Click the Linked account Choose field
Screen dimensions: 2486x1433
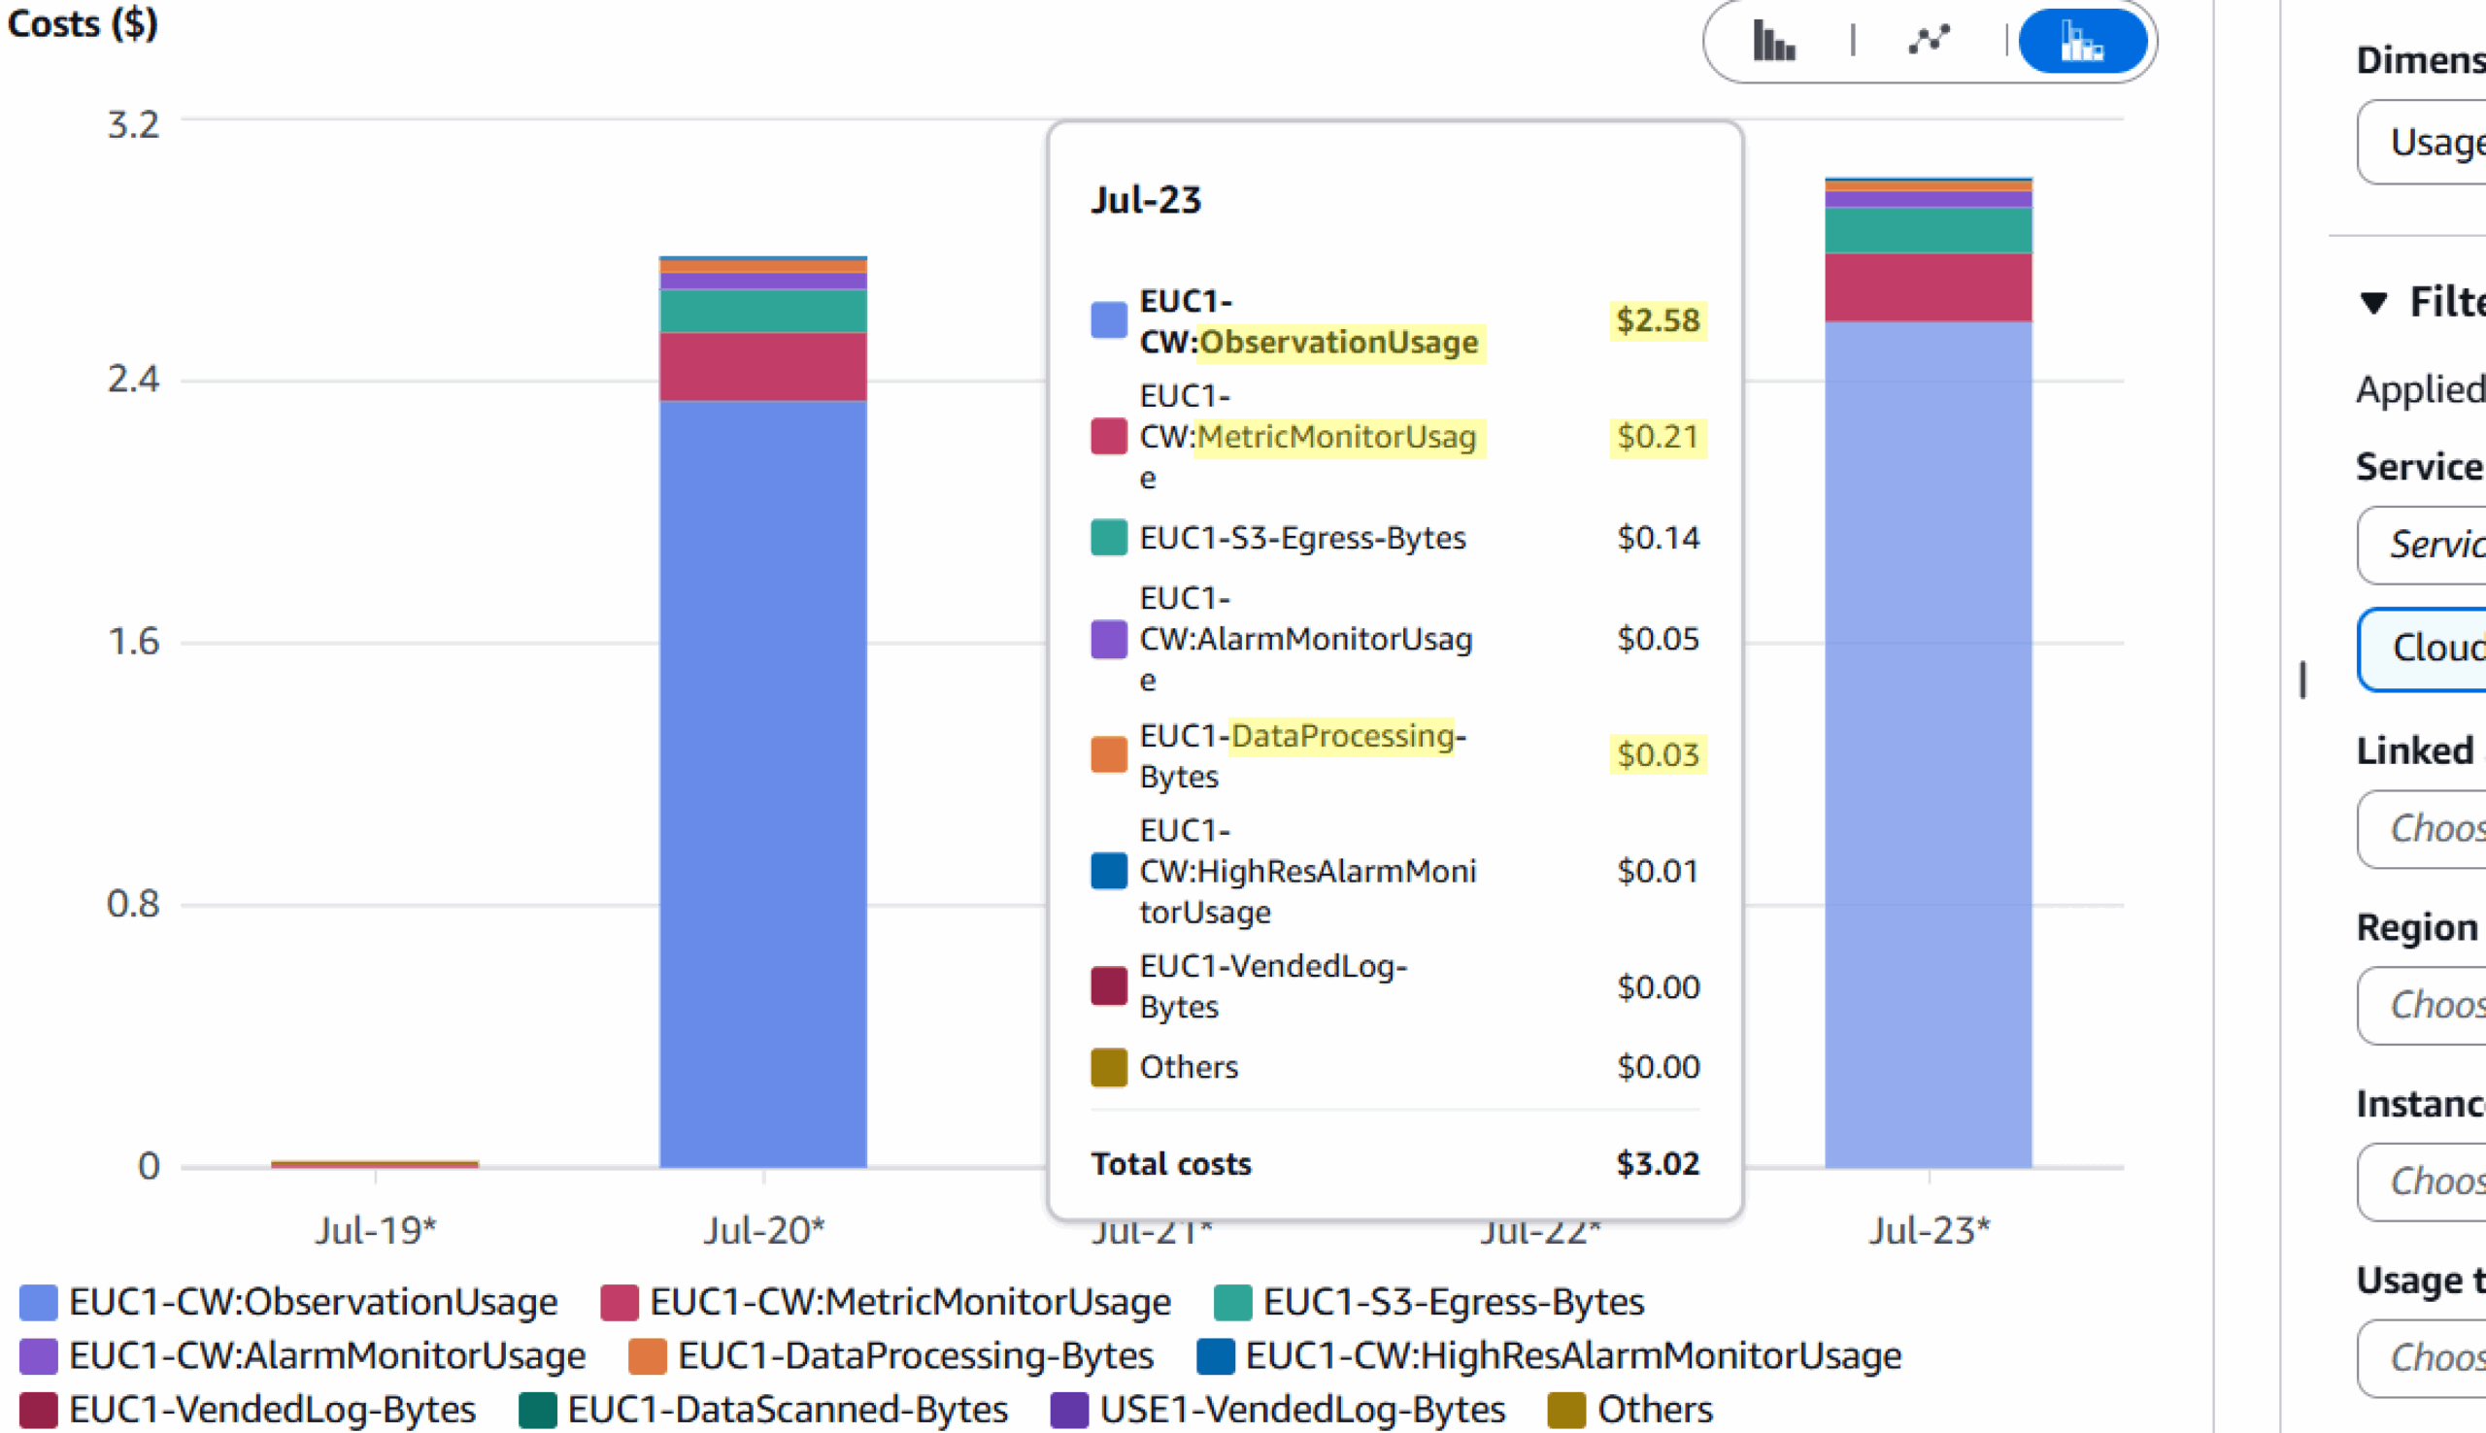tap(2440, 830)
